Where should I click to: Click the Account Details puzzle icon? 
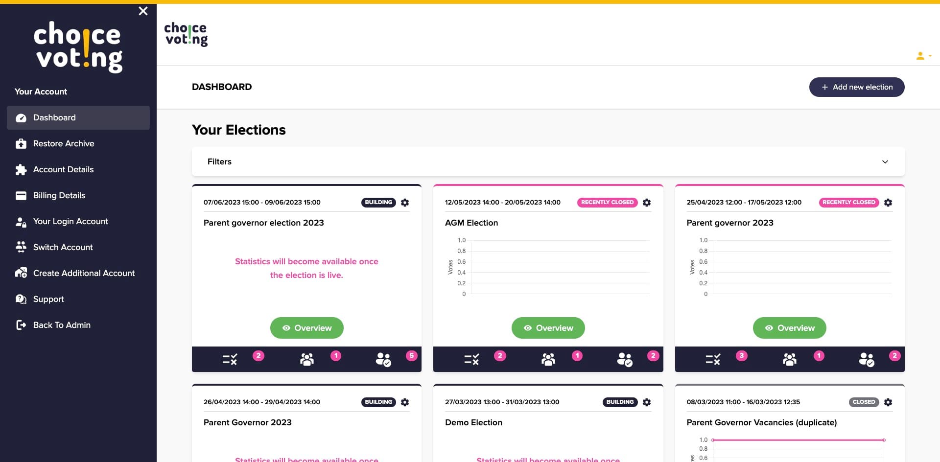pyautogui.click(x=21, y=170)
